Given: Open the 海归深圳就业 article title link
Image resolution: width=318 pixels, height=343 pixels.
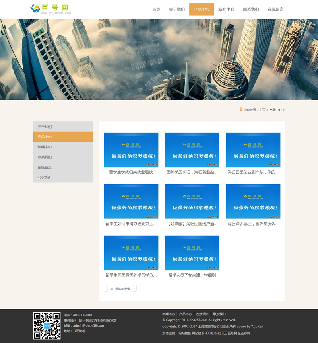Looking at the screenshot, I should [253, 224].
